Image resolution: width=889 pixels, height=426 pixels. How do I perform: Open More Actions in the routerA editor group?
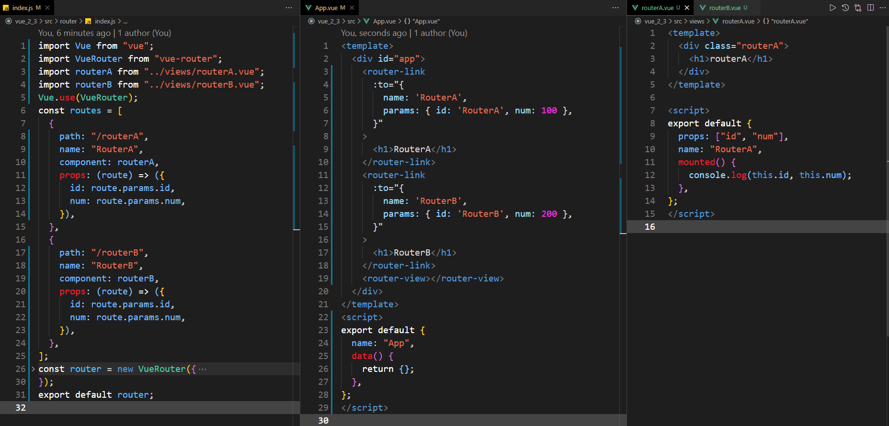point(883,8)
